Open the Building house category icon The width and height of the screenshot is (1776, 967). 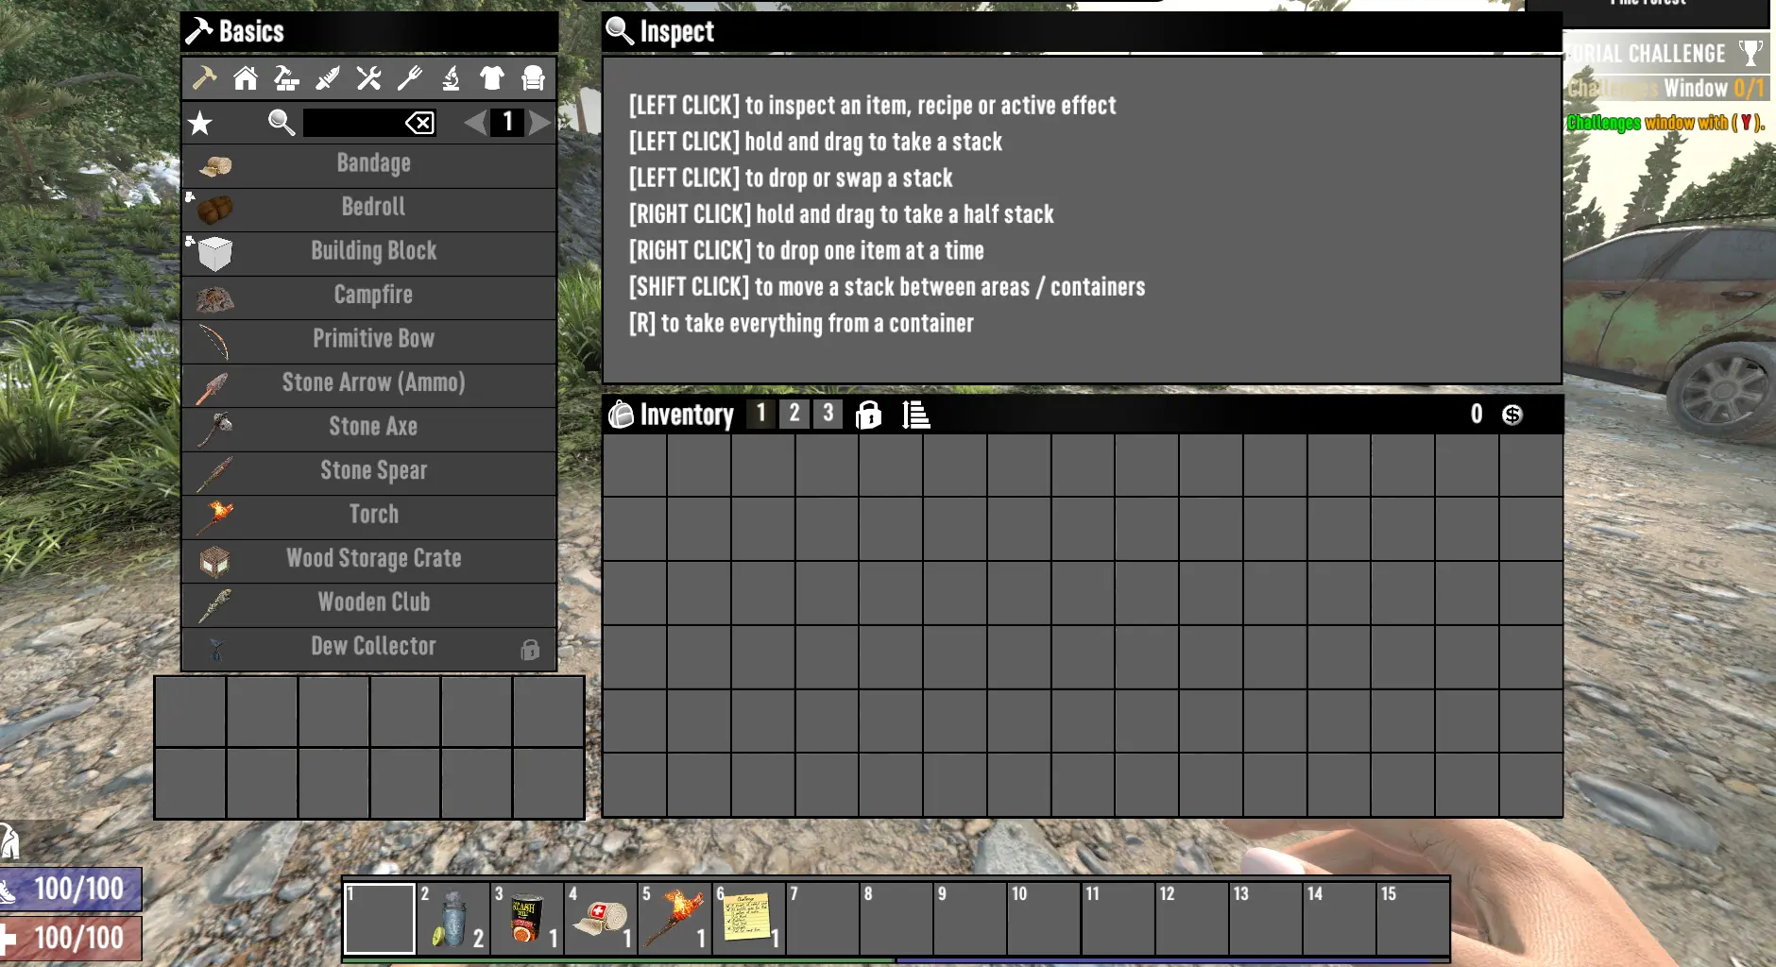click(246, 77)
